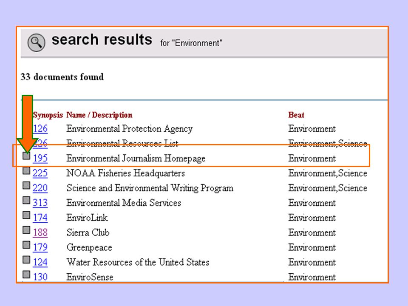This screenshot has height=306, width=408.
Task: Click Beat value in NOAA Fisheries row
Action: point(328,173)
